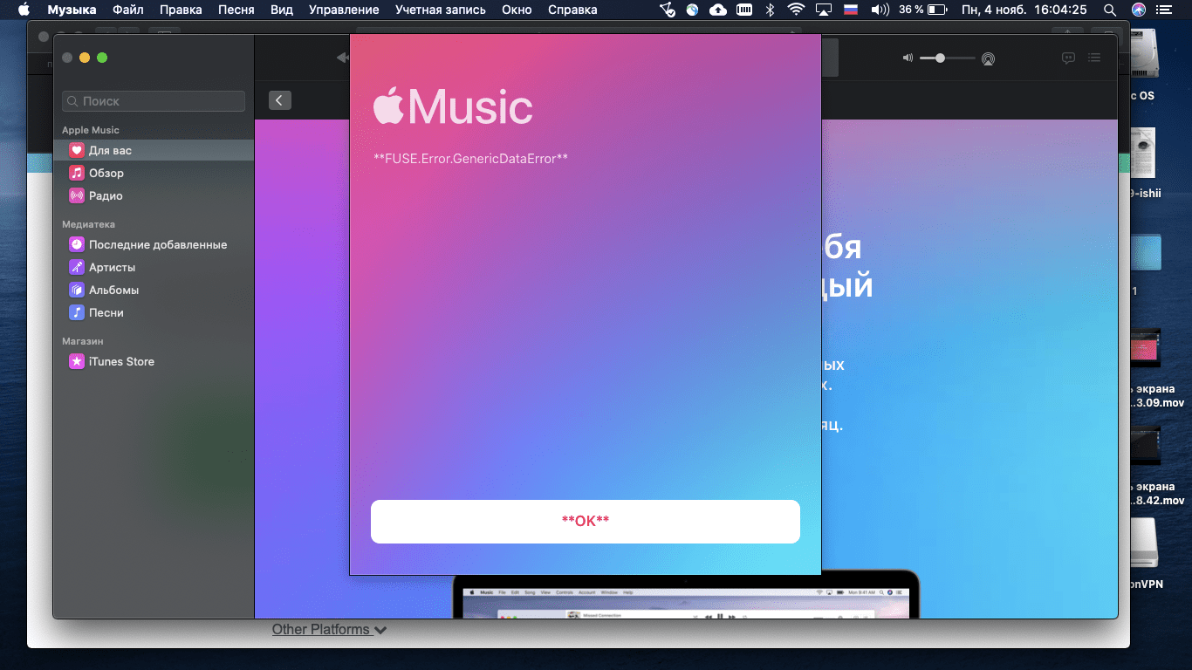The width and height of the screenshot is (1192, 670).
Task: Mute using the volume speaker icon
Action: (x=908, y=58)
